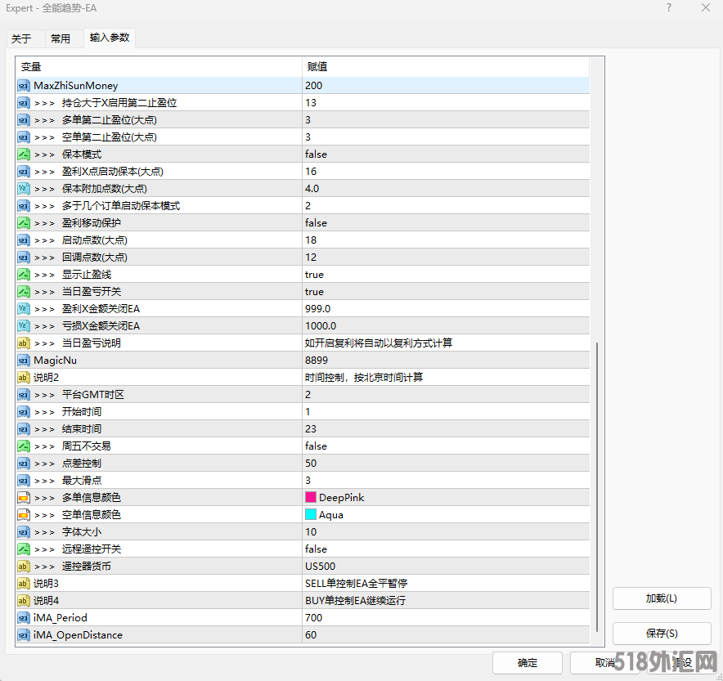
Task: Click the 加载(L) button
Action: (x=661, y=598)
